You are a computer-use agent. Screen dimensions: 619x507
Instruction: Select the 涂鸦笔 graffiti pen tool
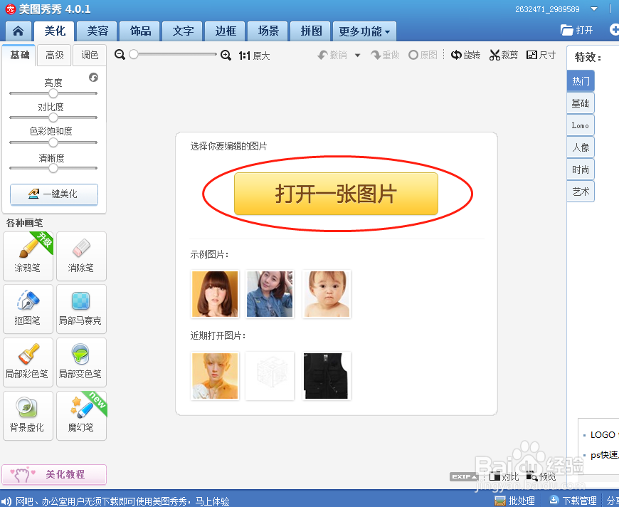coord(28,256)
